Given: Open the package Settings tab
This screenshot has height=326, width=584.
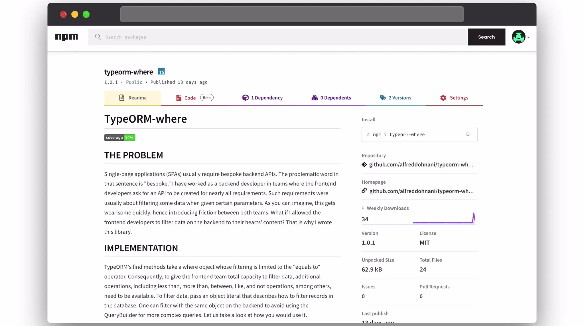Looking at the screenshot, I should tap(454, 98).
